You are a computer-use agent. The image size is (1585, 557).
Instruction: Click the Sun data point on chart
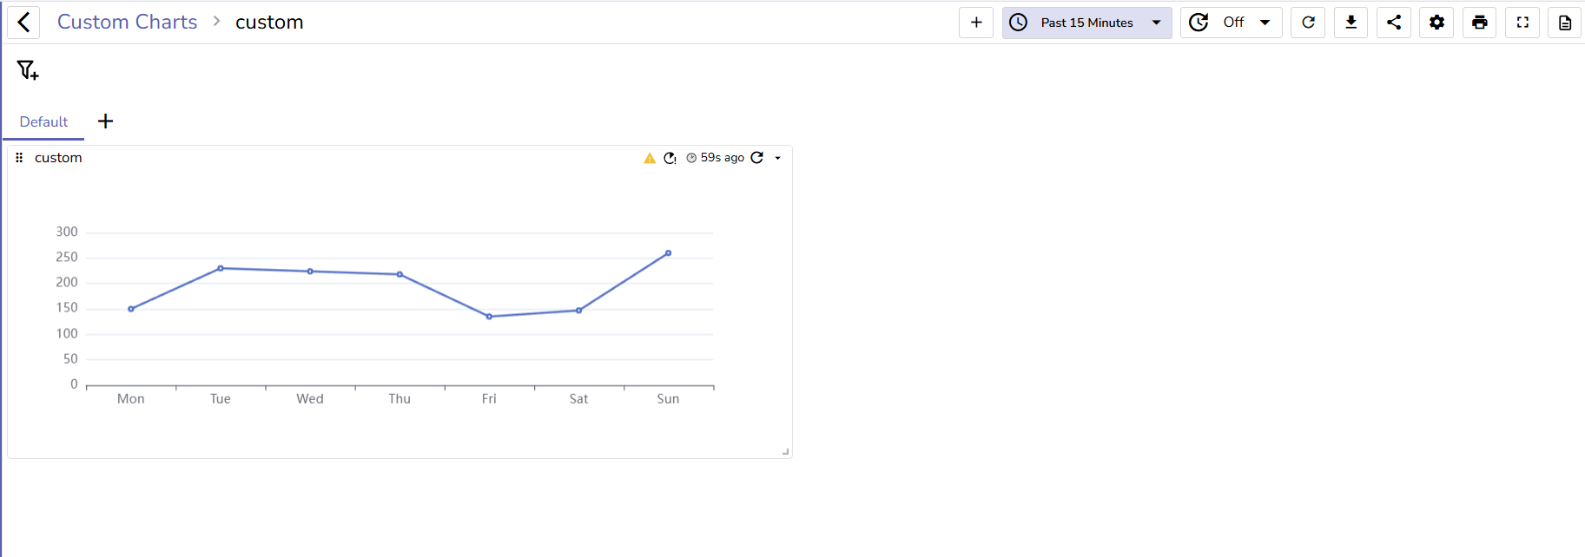668,253
